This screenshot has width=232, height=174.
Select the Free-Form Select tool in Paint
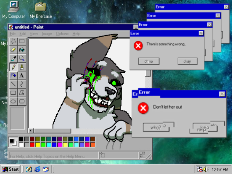(x=13, y=41)
